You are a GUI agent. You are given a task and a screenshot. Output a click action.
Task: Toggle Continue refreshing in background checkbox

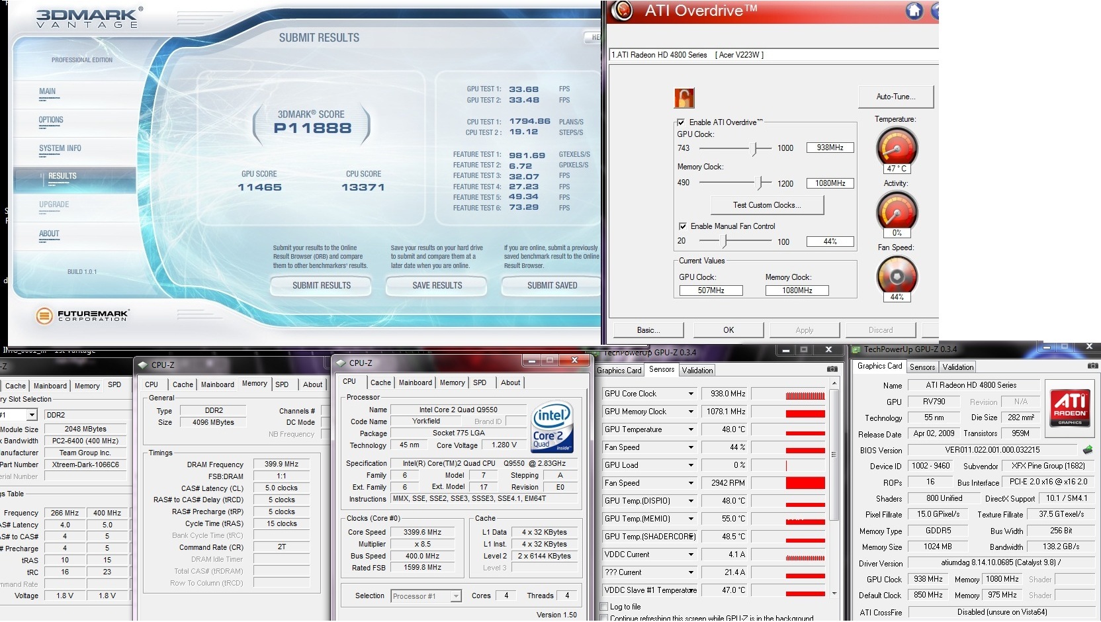tap(604, 618)
